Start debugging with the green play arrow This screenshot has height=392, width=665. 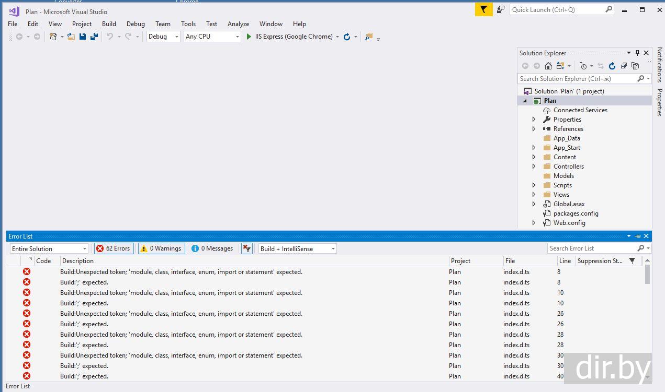click(249, 37)
